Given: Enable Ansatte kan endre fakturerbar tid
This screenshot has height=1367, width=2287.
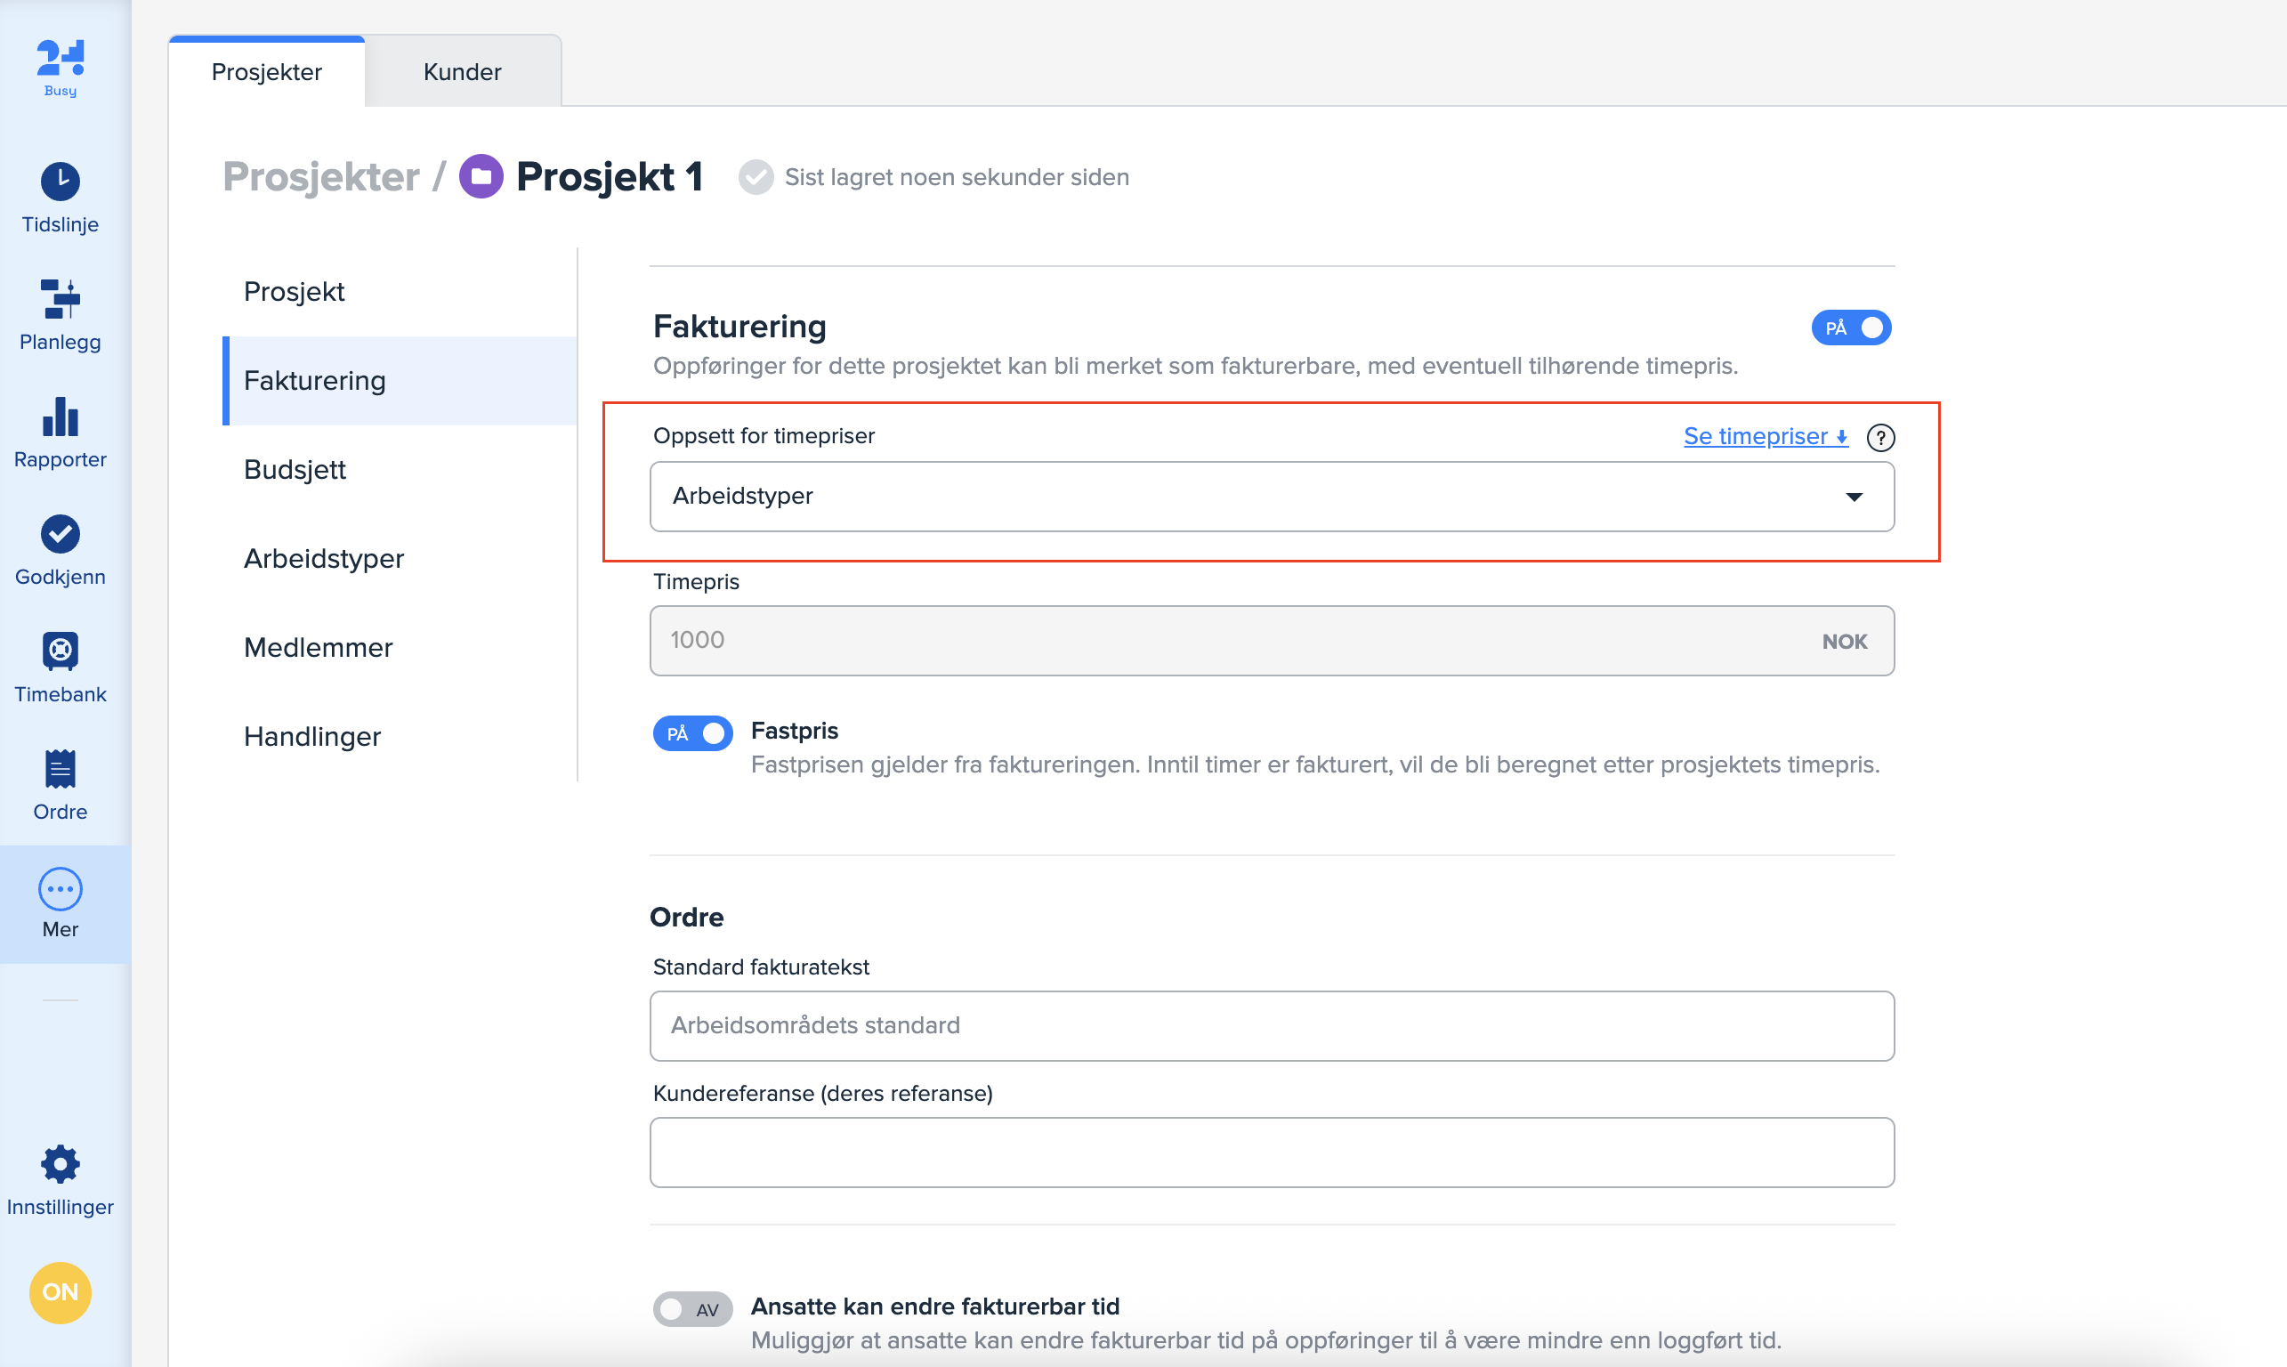Looking at the screenshot, I should (692, 1309).
